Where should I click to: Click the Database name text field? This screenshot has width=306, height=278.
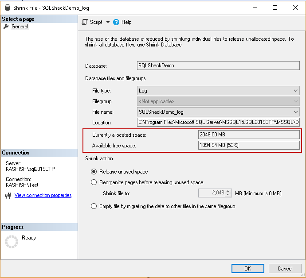pyautogui.click(x=218, y=66)
